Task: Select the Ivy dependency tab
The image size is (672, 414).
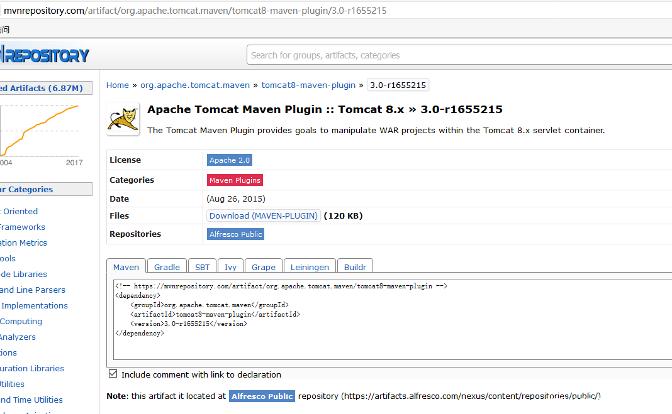Action: click(x=230, y=267)
